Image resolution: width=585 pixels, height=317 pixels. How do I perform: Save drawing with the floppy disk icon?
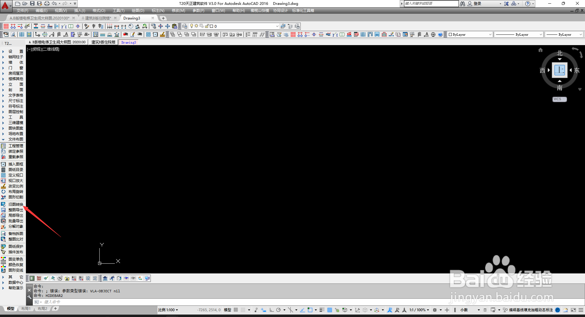pos(32,4)
